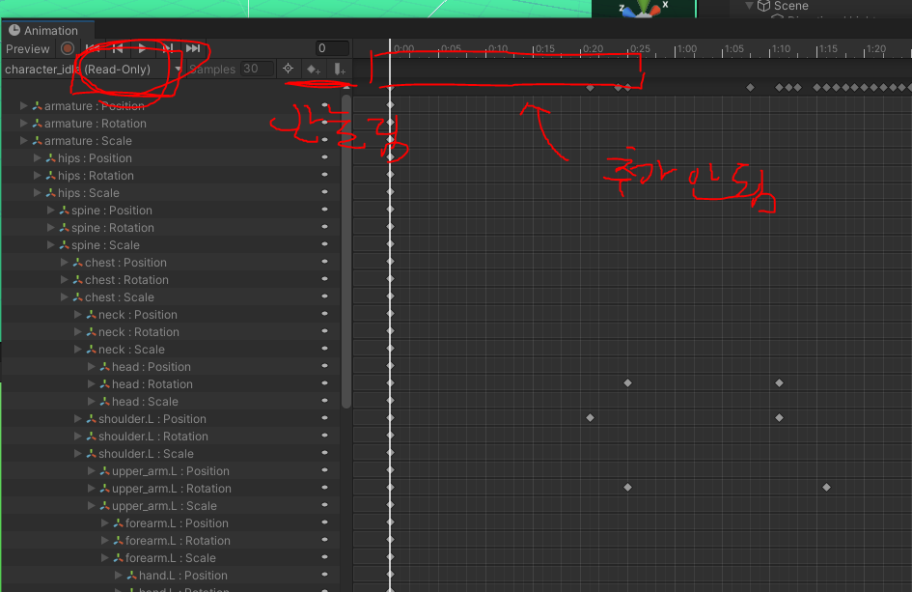Screen dimensions: 912x592
Task: Select the chest : Position row
Action: coord(172,263)
